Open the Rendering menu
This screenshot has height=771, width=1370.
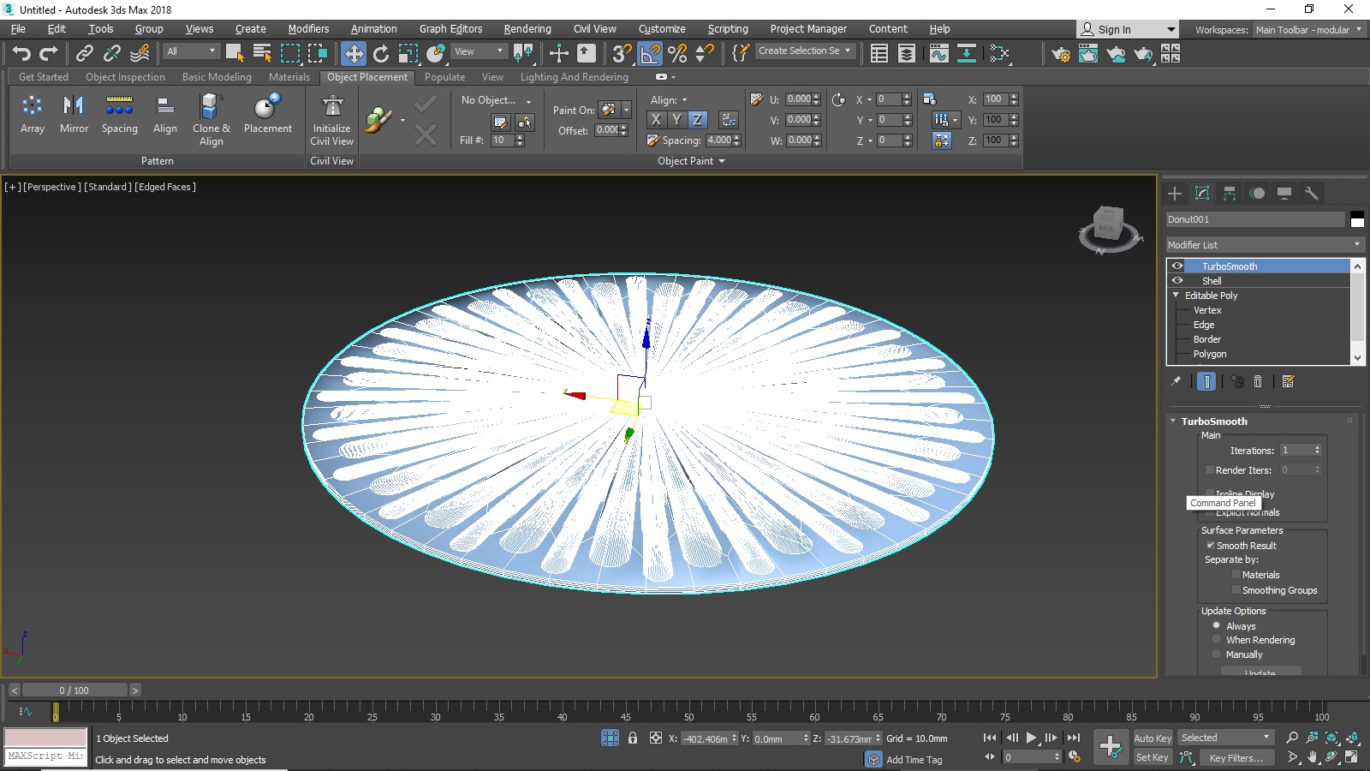click(x=527, y=29)
